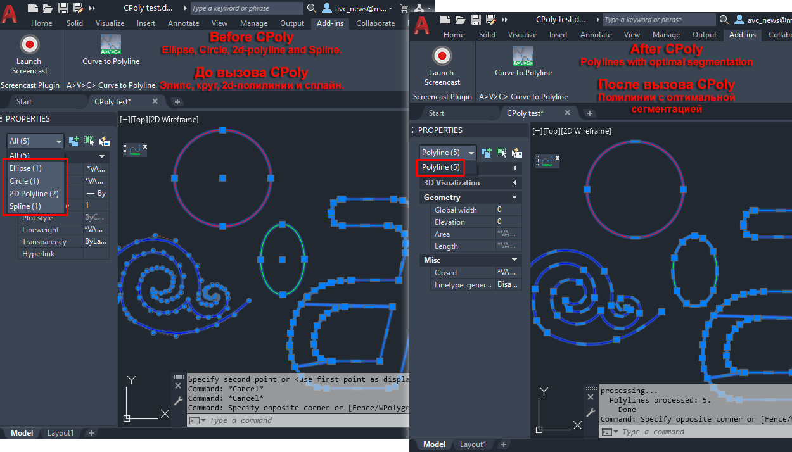The image size is (792, 452).
Task: Open Manage ribbon tab in After window
Action: (666, 35)
